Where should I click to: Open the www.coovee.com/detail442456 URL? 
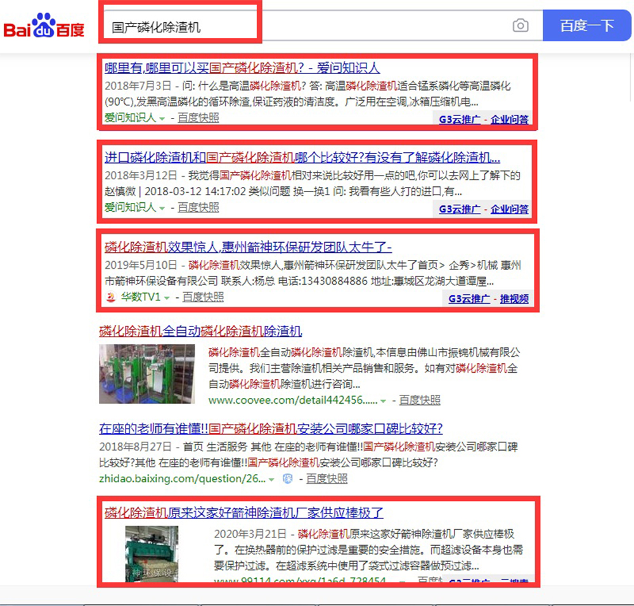point(293,400)
